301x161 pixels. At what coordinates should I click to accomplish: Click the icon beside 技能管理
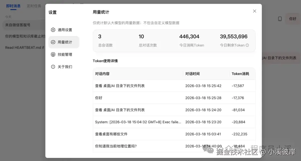(53, 55)
